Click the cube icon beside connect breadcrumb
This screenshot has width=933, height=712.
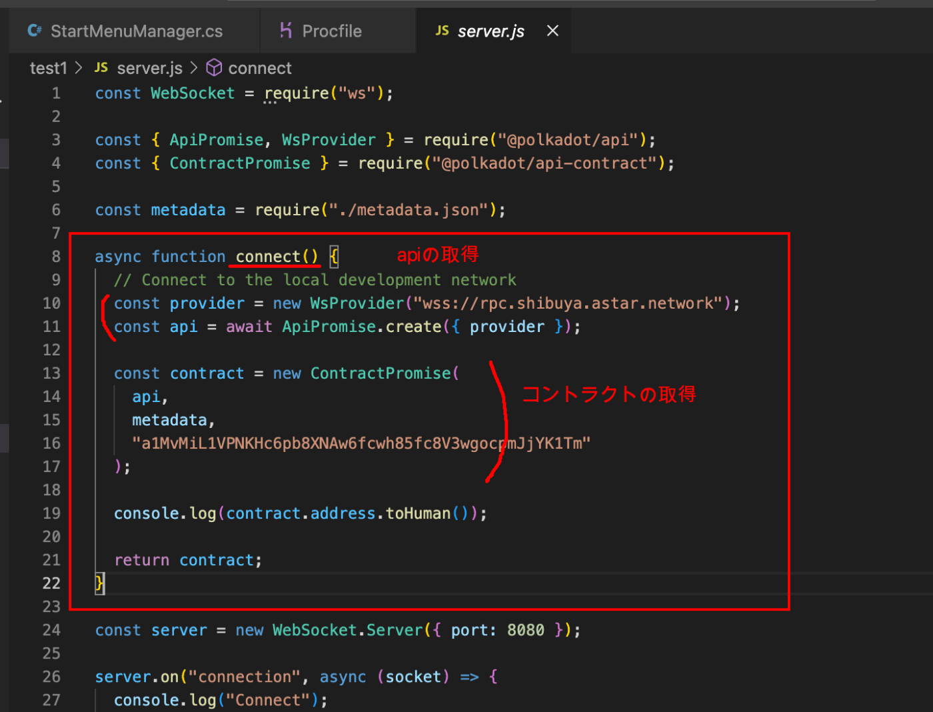point(214,67)
